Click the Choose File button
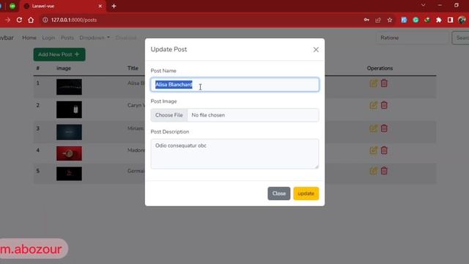The width and height of the screenshot is (469, 264). pyautogui.click(x=169, y=115)
